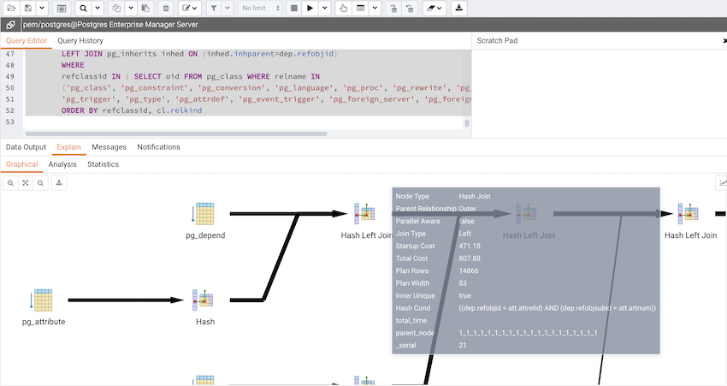The image size is (727, 386).
Task: Click line number 53 in editor
Action: point(10,122)
